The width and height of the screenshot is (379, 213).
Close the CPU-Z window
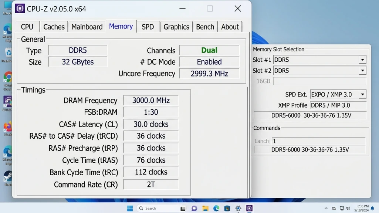tap(238, 9)
